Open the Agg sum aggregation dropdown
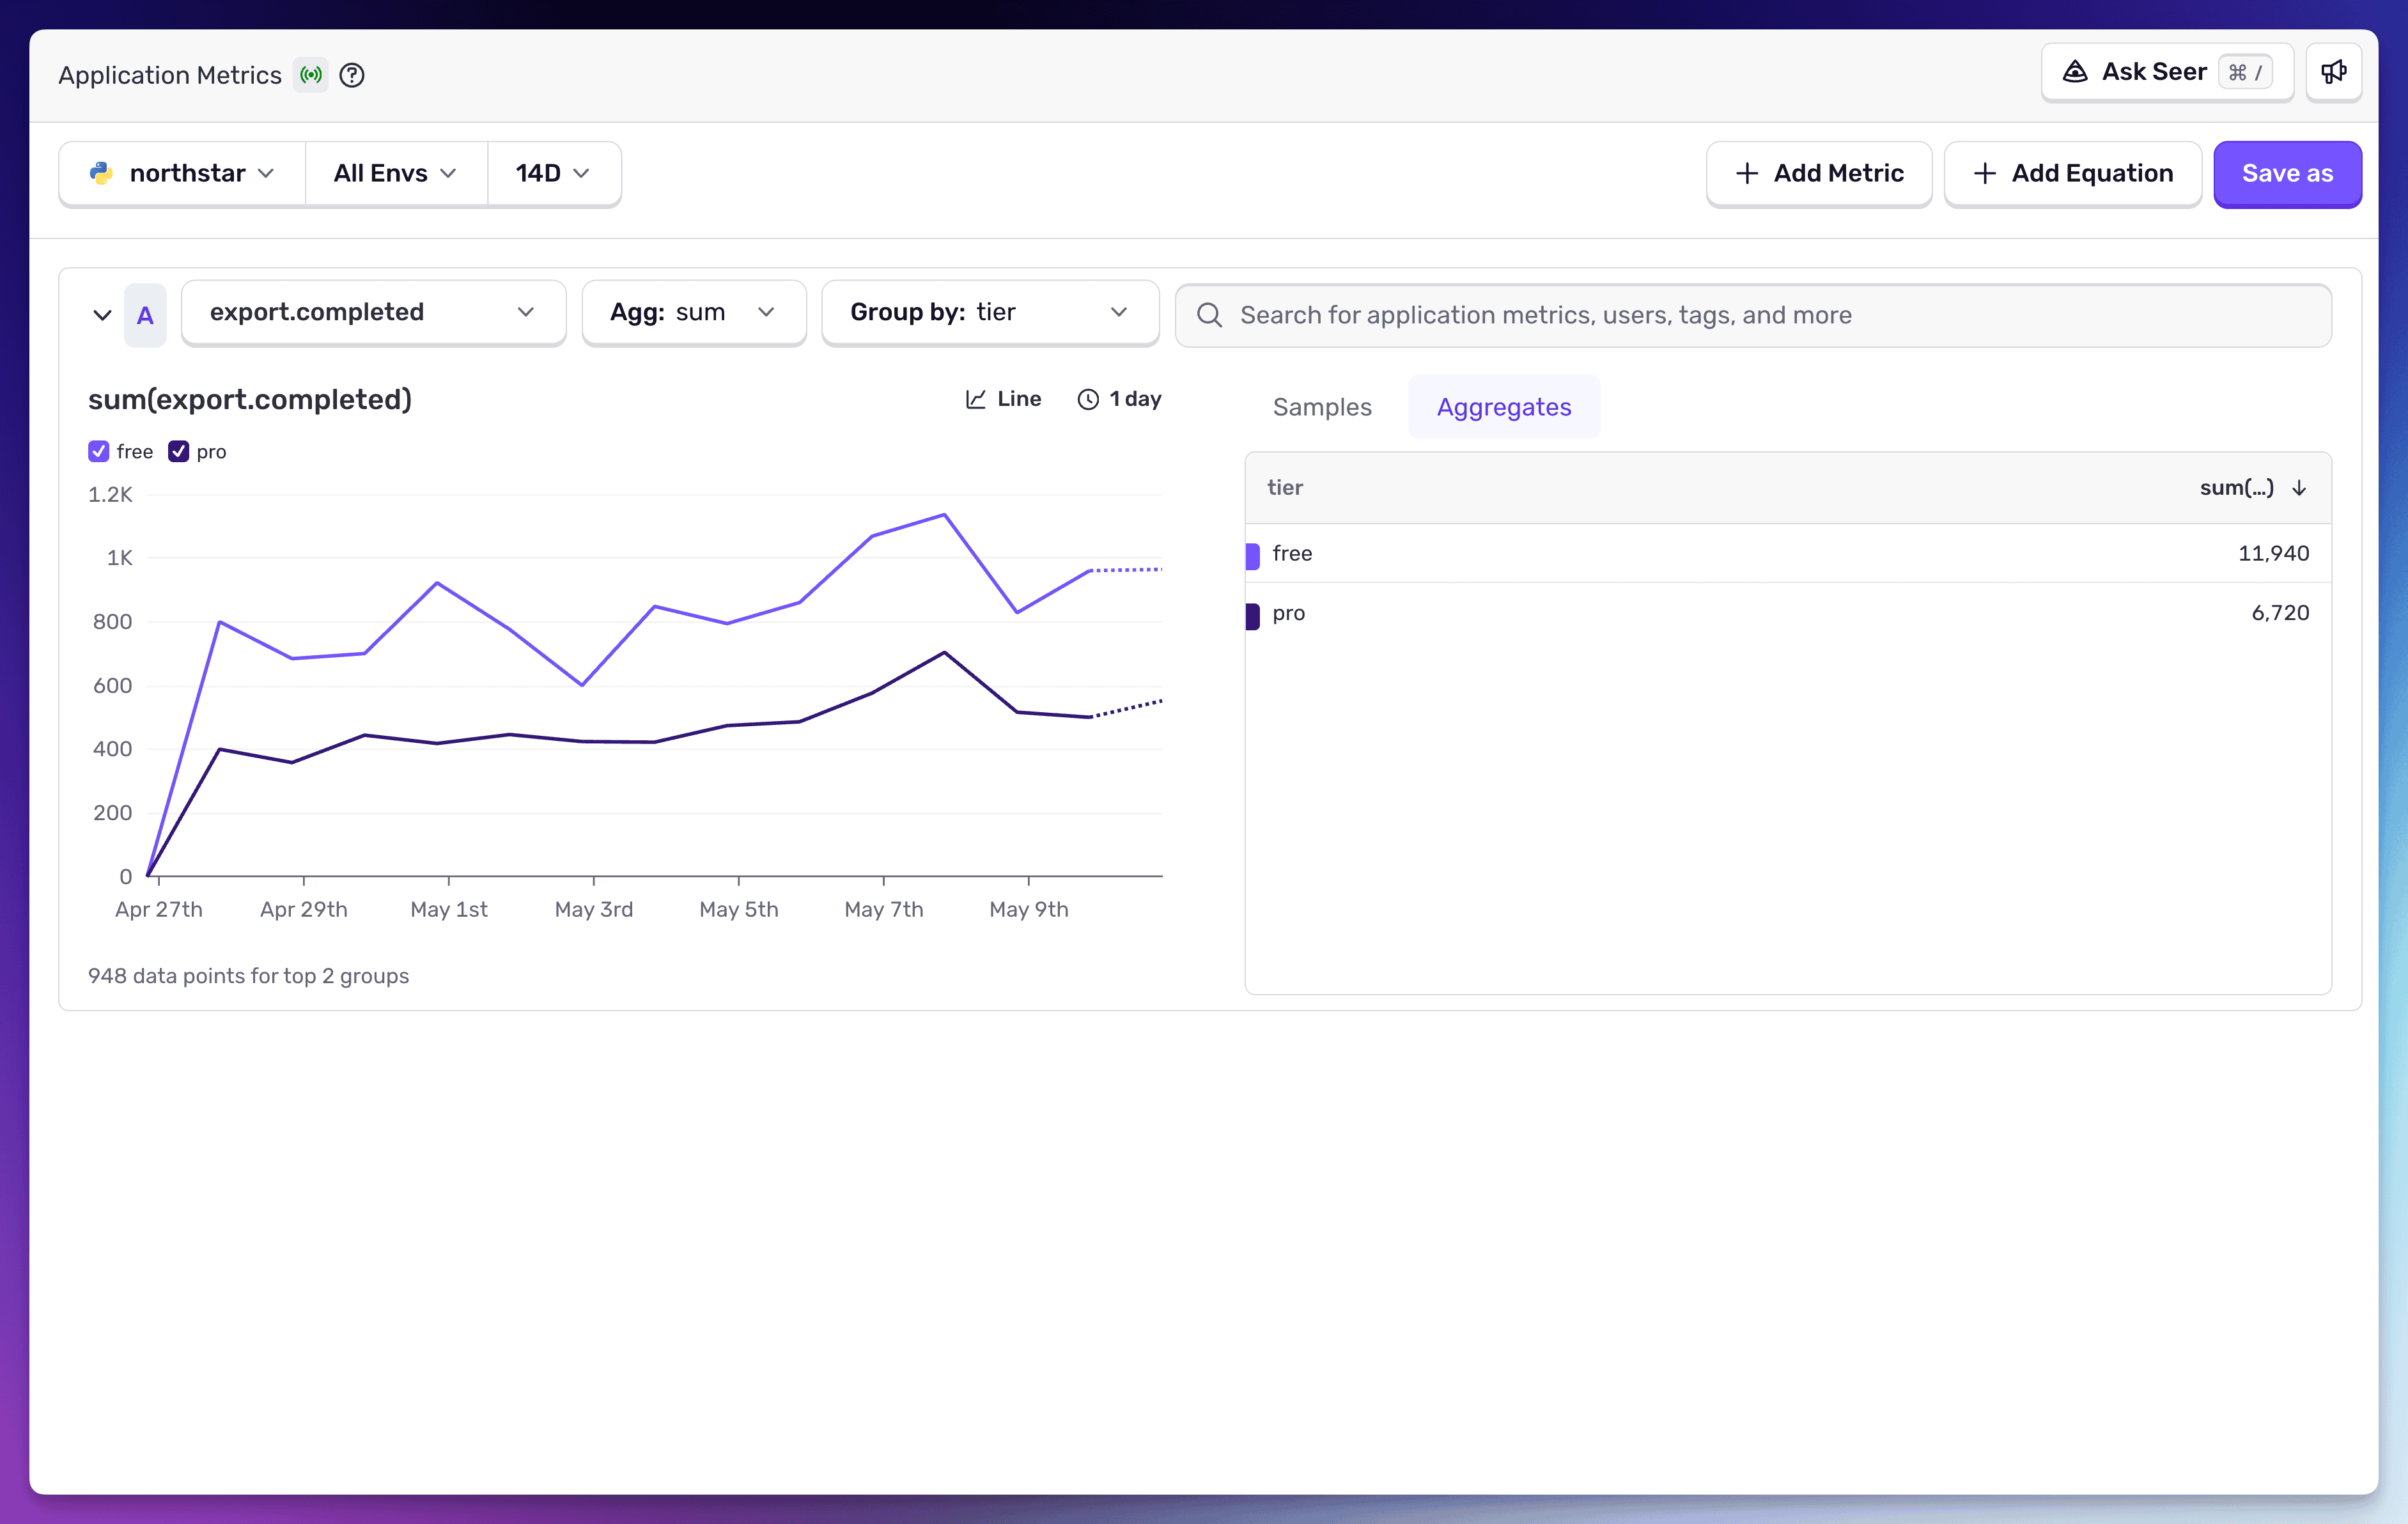 tap(693, 312)
